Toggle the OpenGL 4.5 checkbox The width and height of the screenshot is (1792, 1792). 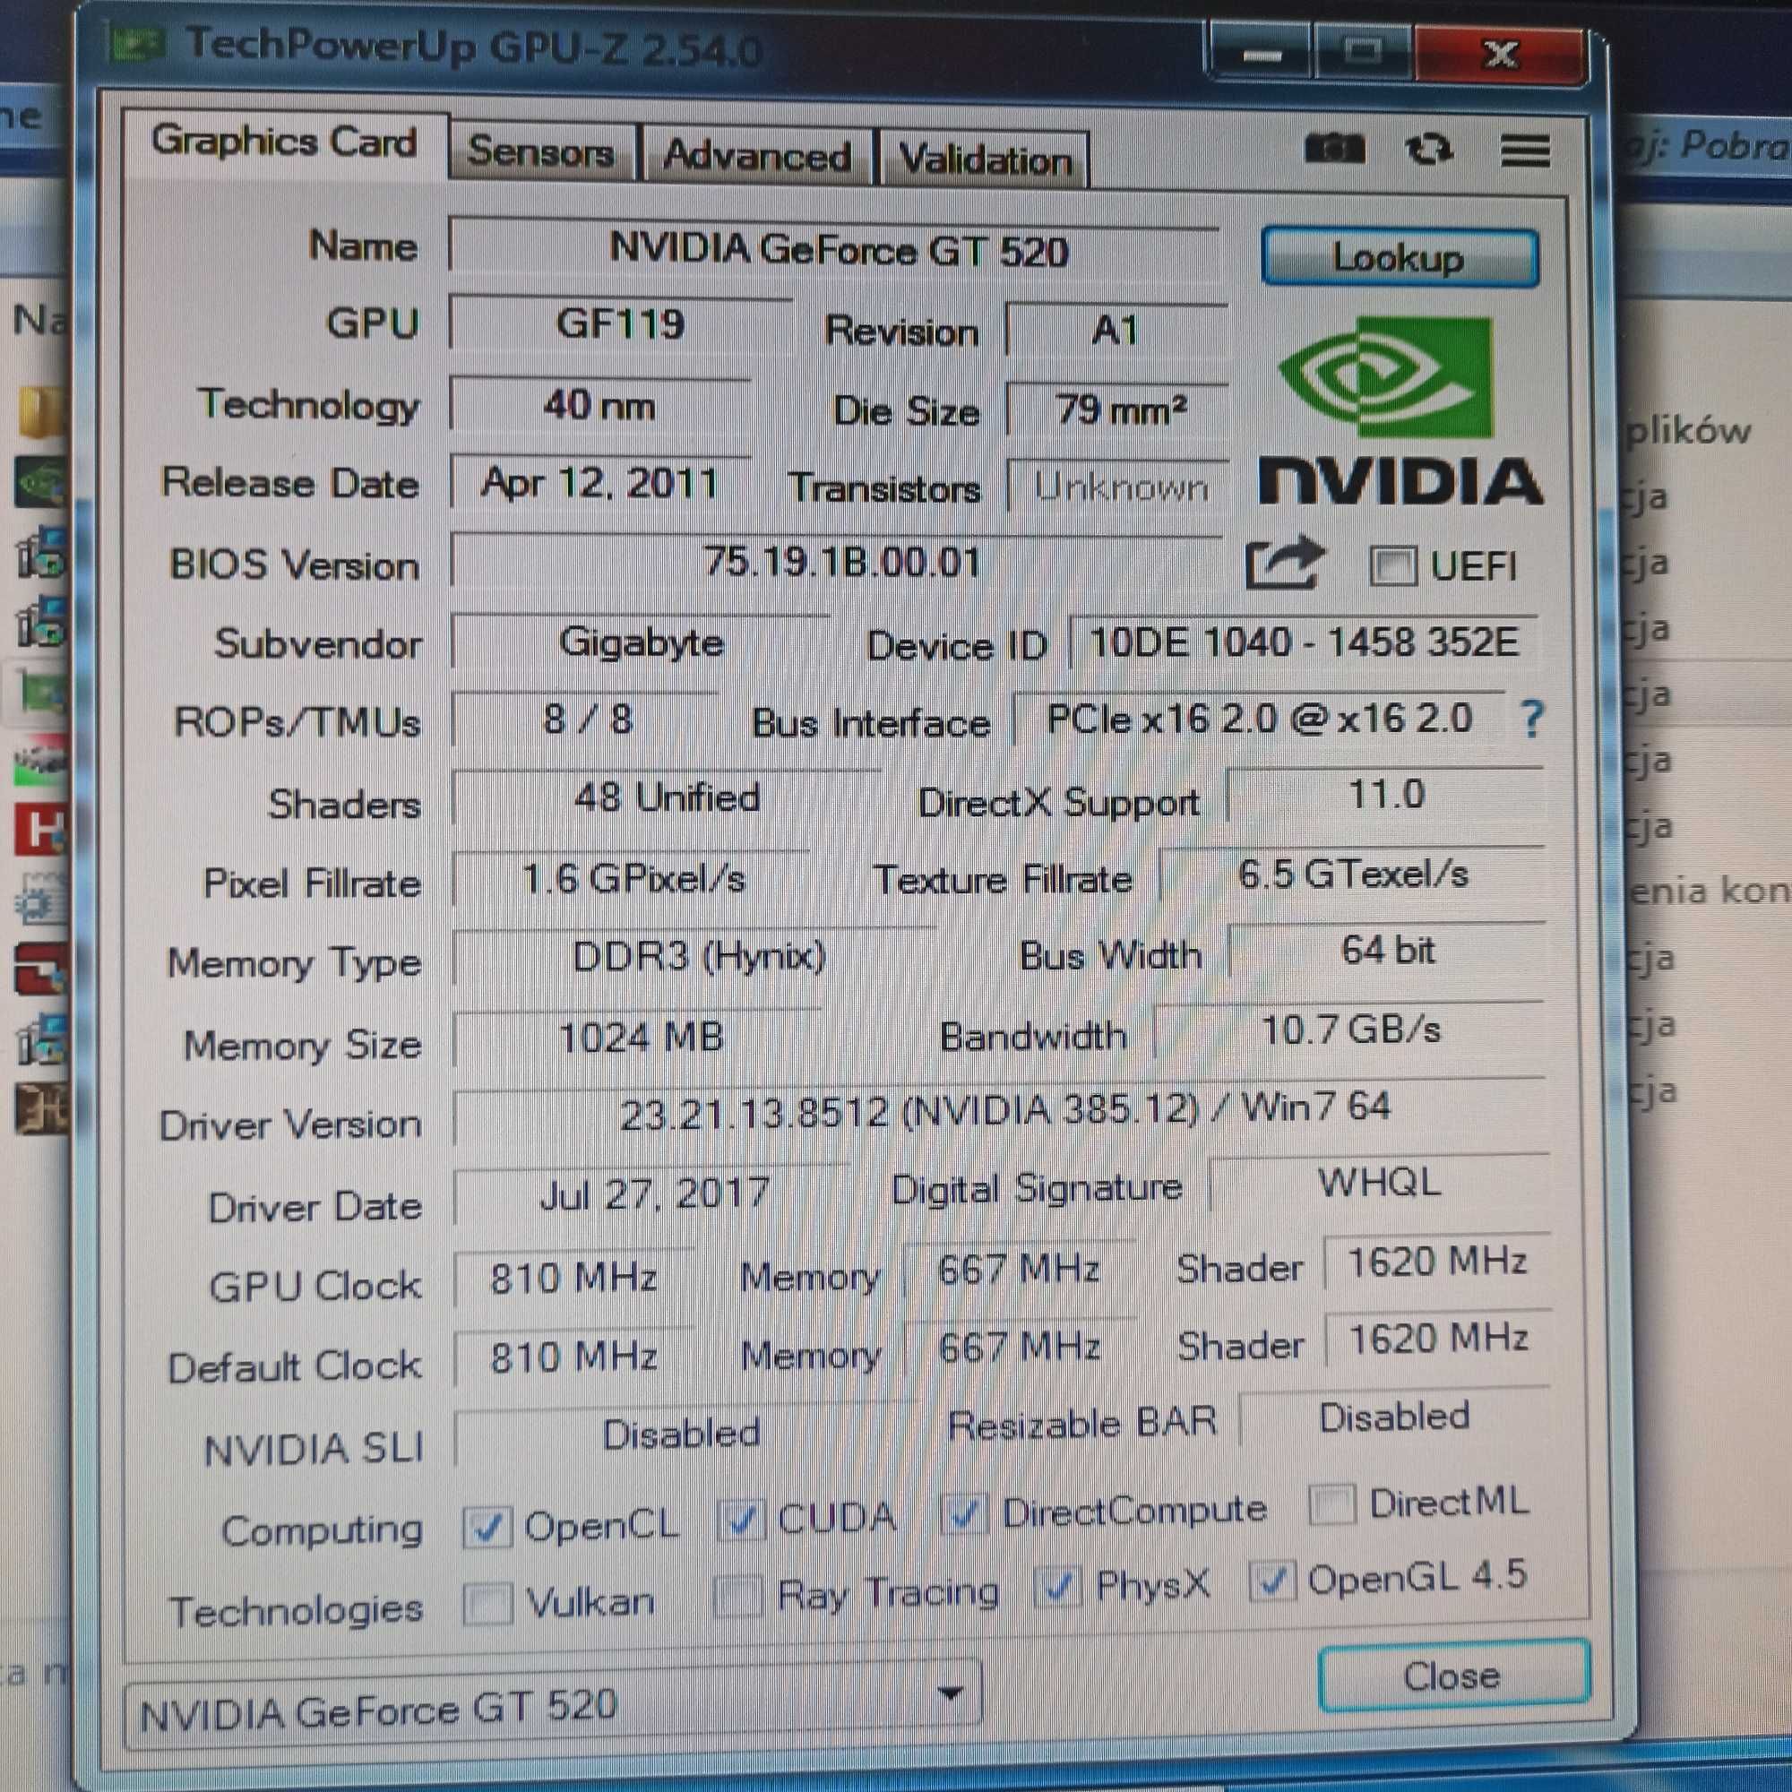coord(1271,1581)
